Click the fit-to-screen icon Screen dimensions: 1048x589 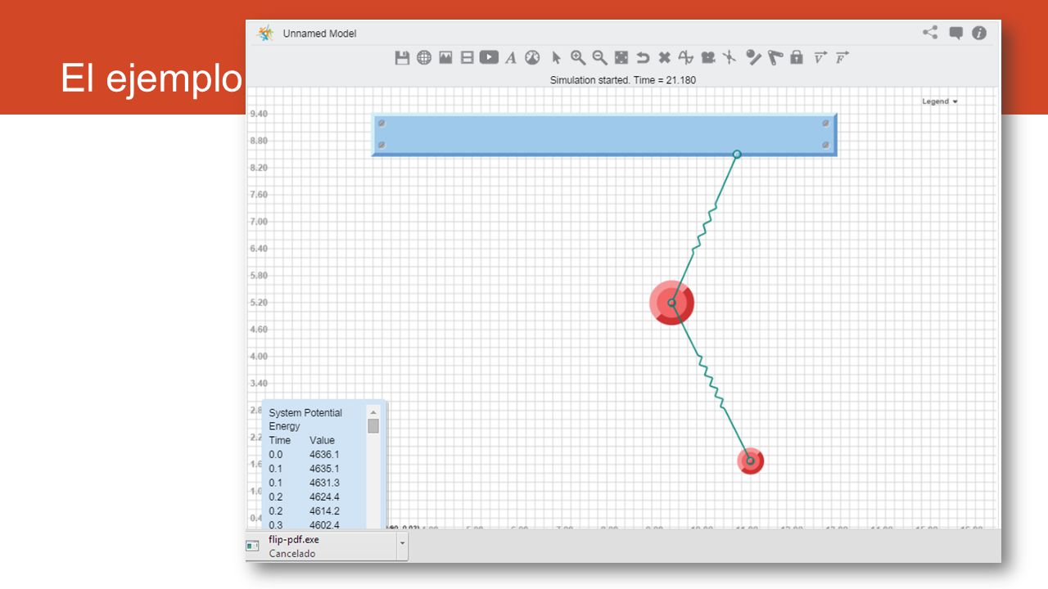point(621,57)
